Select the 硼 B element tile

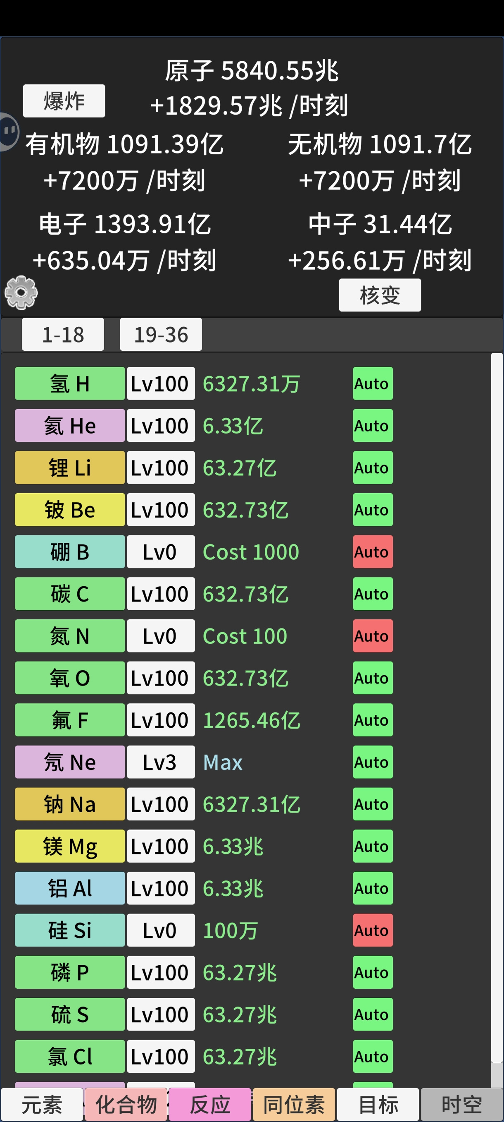[x=70, y=552]
